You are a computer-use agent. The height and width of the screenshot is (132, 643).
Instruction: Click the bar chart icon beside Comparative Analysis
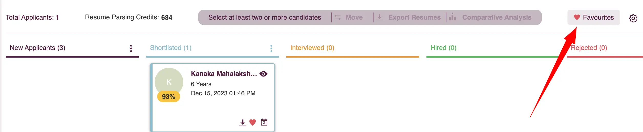(453, 17)
